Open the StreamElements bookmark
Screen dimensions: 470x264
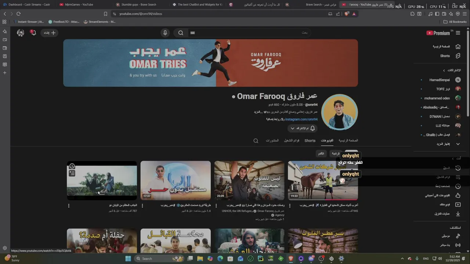[100, 22]
